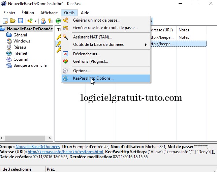Viewport: 217px width, 172px height.
Task: Click the Courriel envelope icon
Action: click(x=9, y=59)
